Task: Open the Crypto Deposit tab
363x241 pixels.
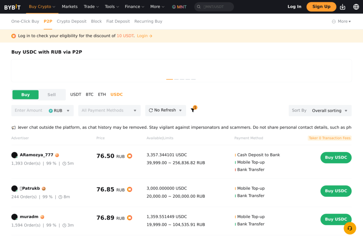Action: (x=72, y=21)
